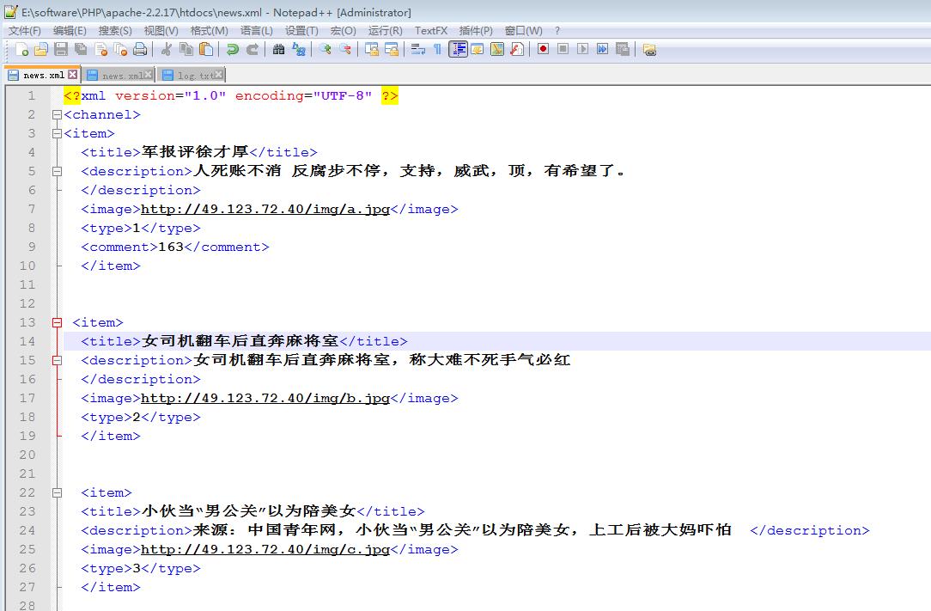Click the save recorded macro icon
This screenshot has height=611, width=931.
coord(623,49)
